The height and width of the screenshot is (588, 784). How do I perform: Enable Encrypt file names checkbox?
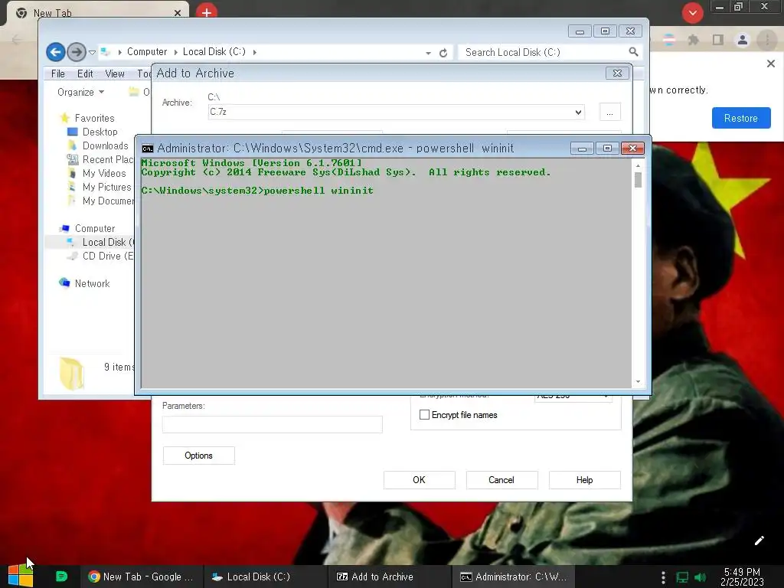[424, 414]
